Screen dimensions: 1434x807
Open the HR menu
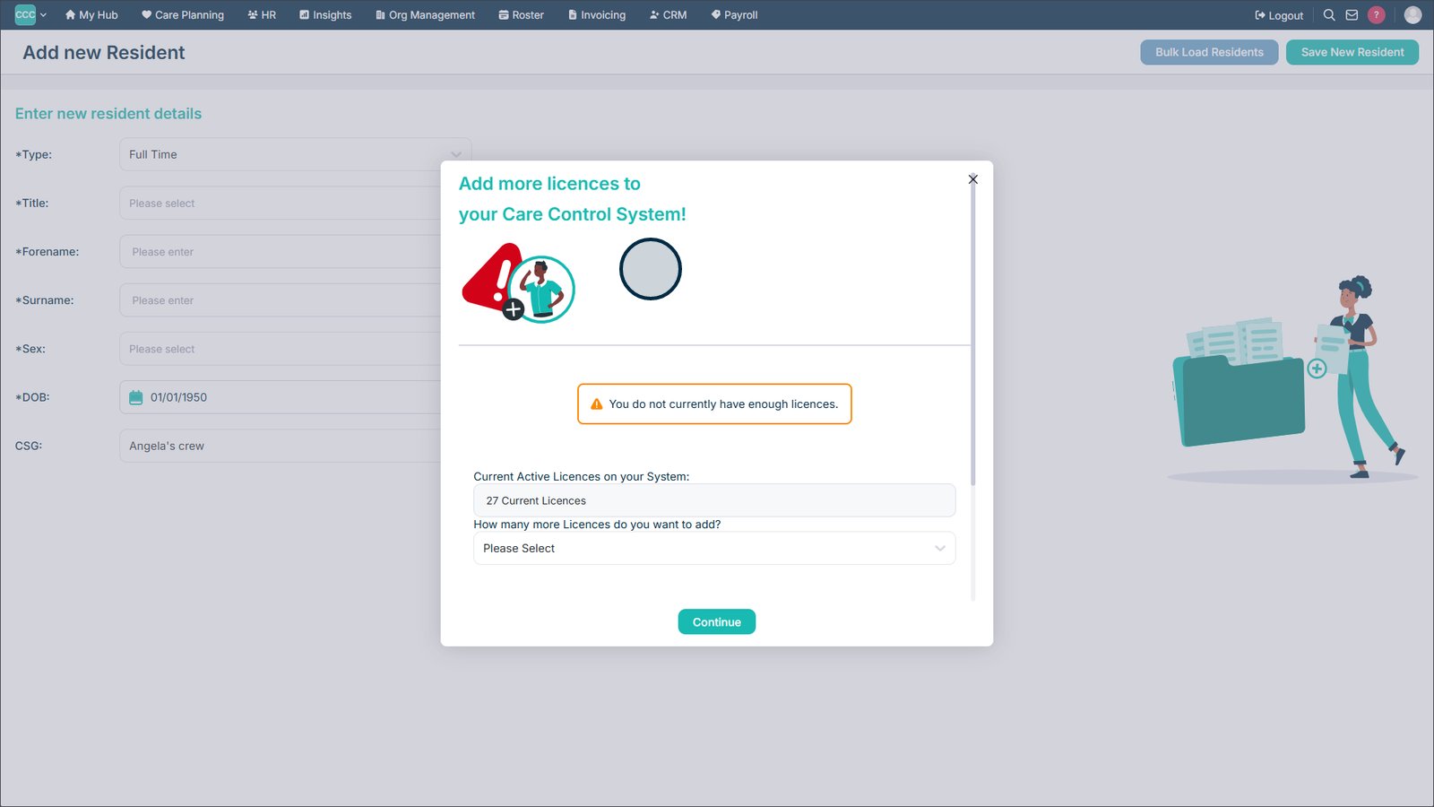point(262,15)
